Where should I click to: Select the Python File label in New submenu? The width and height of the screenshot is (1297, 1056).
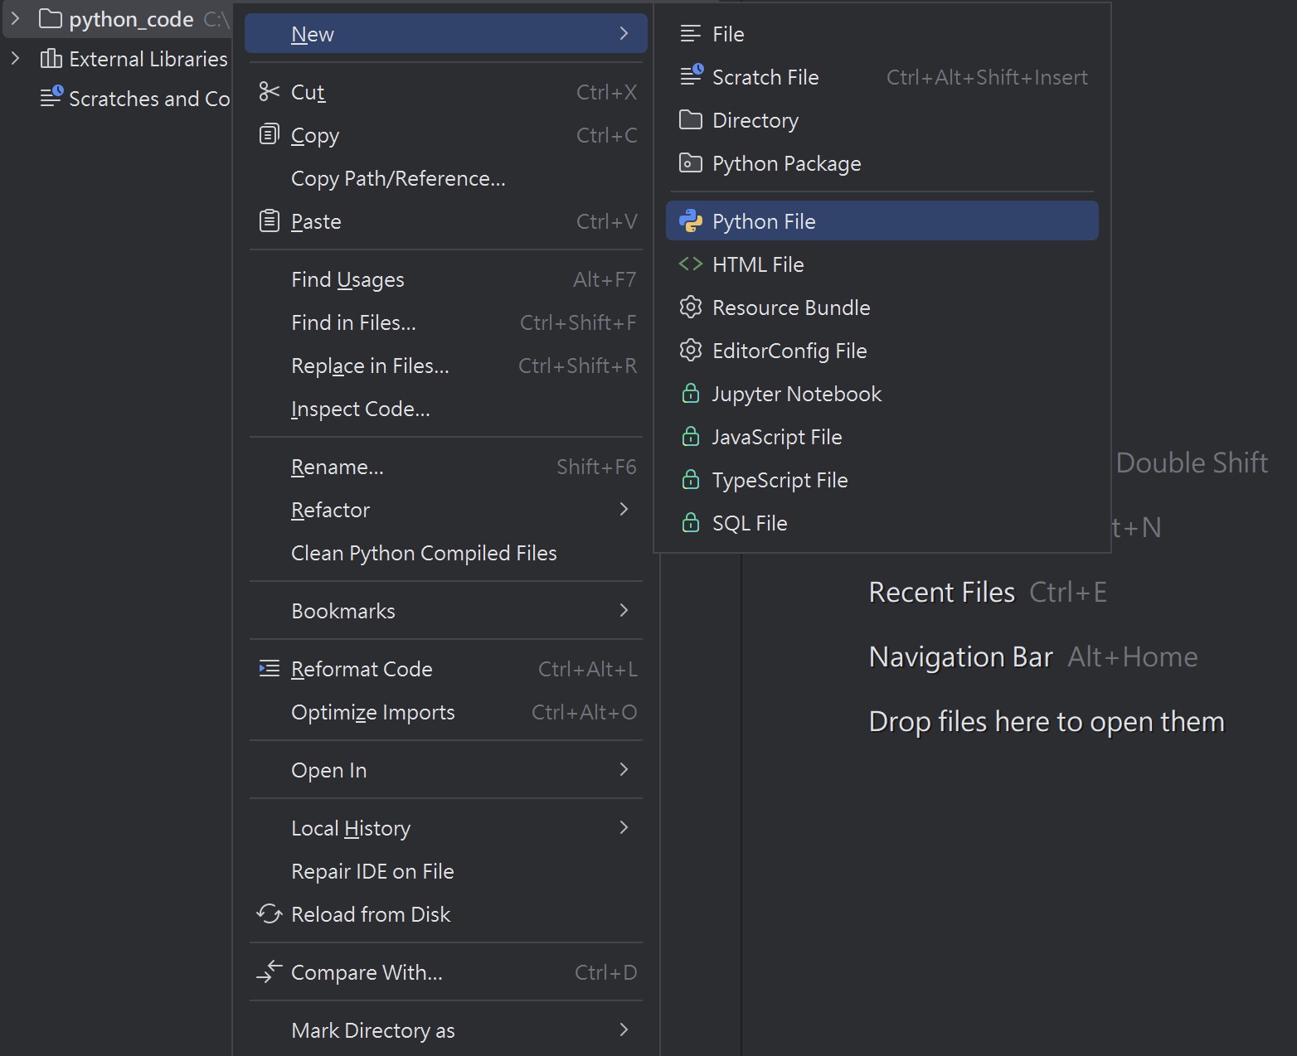(x=764, y=221)
